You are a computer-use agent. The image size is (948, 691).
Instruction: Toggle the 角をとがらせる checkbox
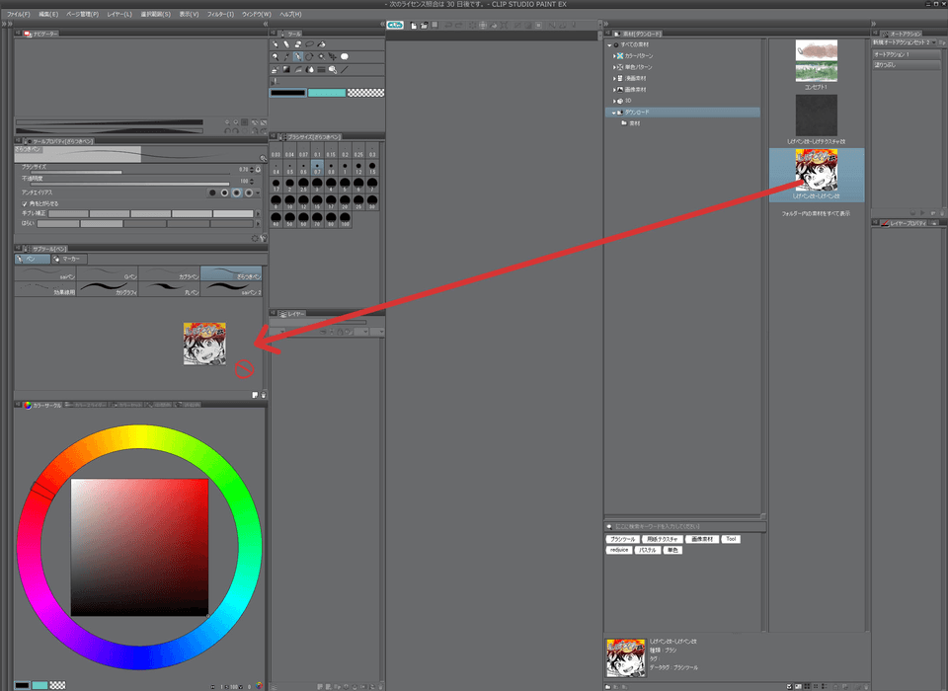25,203
